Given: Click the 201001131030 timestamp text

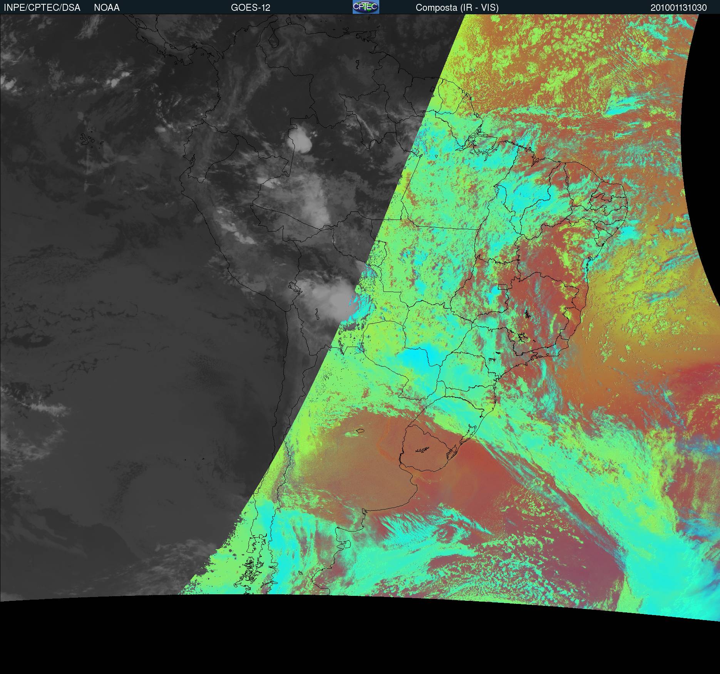Looking at the screenshot, I should coord(679,8).
